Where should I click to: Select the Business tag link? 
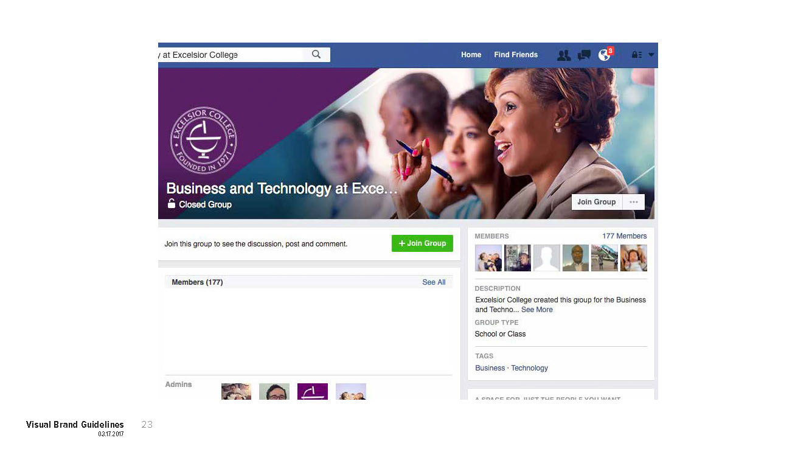tap(490, 368)
